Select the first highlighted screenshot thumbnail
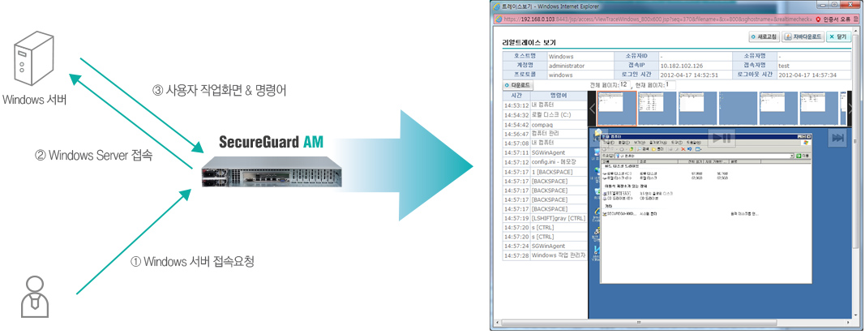 pos(617,108)
